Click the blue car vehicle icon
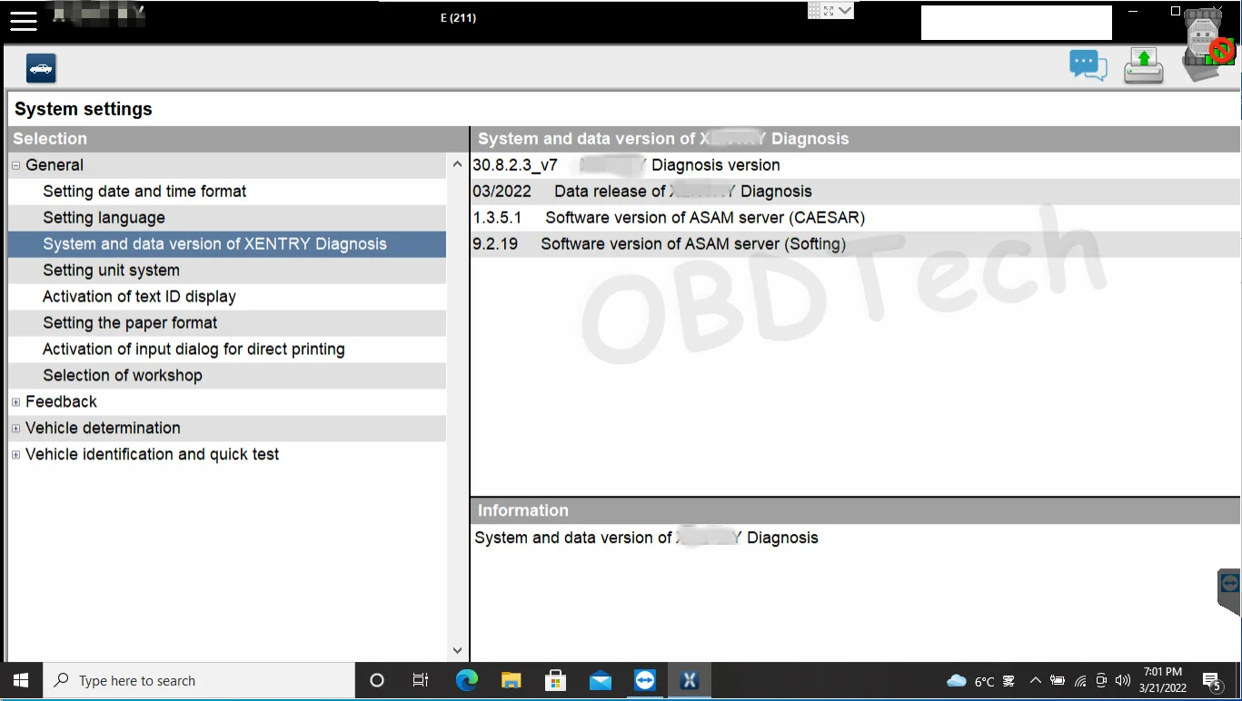The width and height of the screenshot is (1242, 701). tap(41, 68)
